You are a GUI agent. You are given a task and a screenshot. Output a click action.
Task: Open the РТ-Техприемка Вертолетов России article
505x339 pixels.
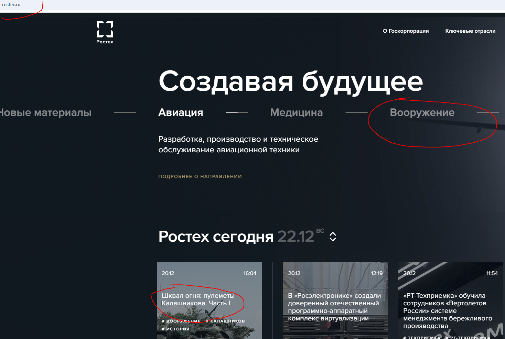pos(448,311)
